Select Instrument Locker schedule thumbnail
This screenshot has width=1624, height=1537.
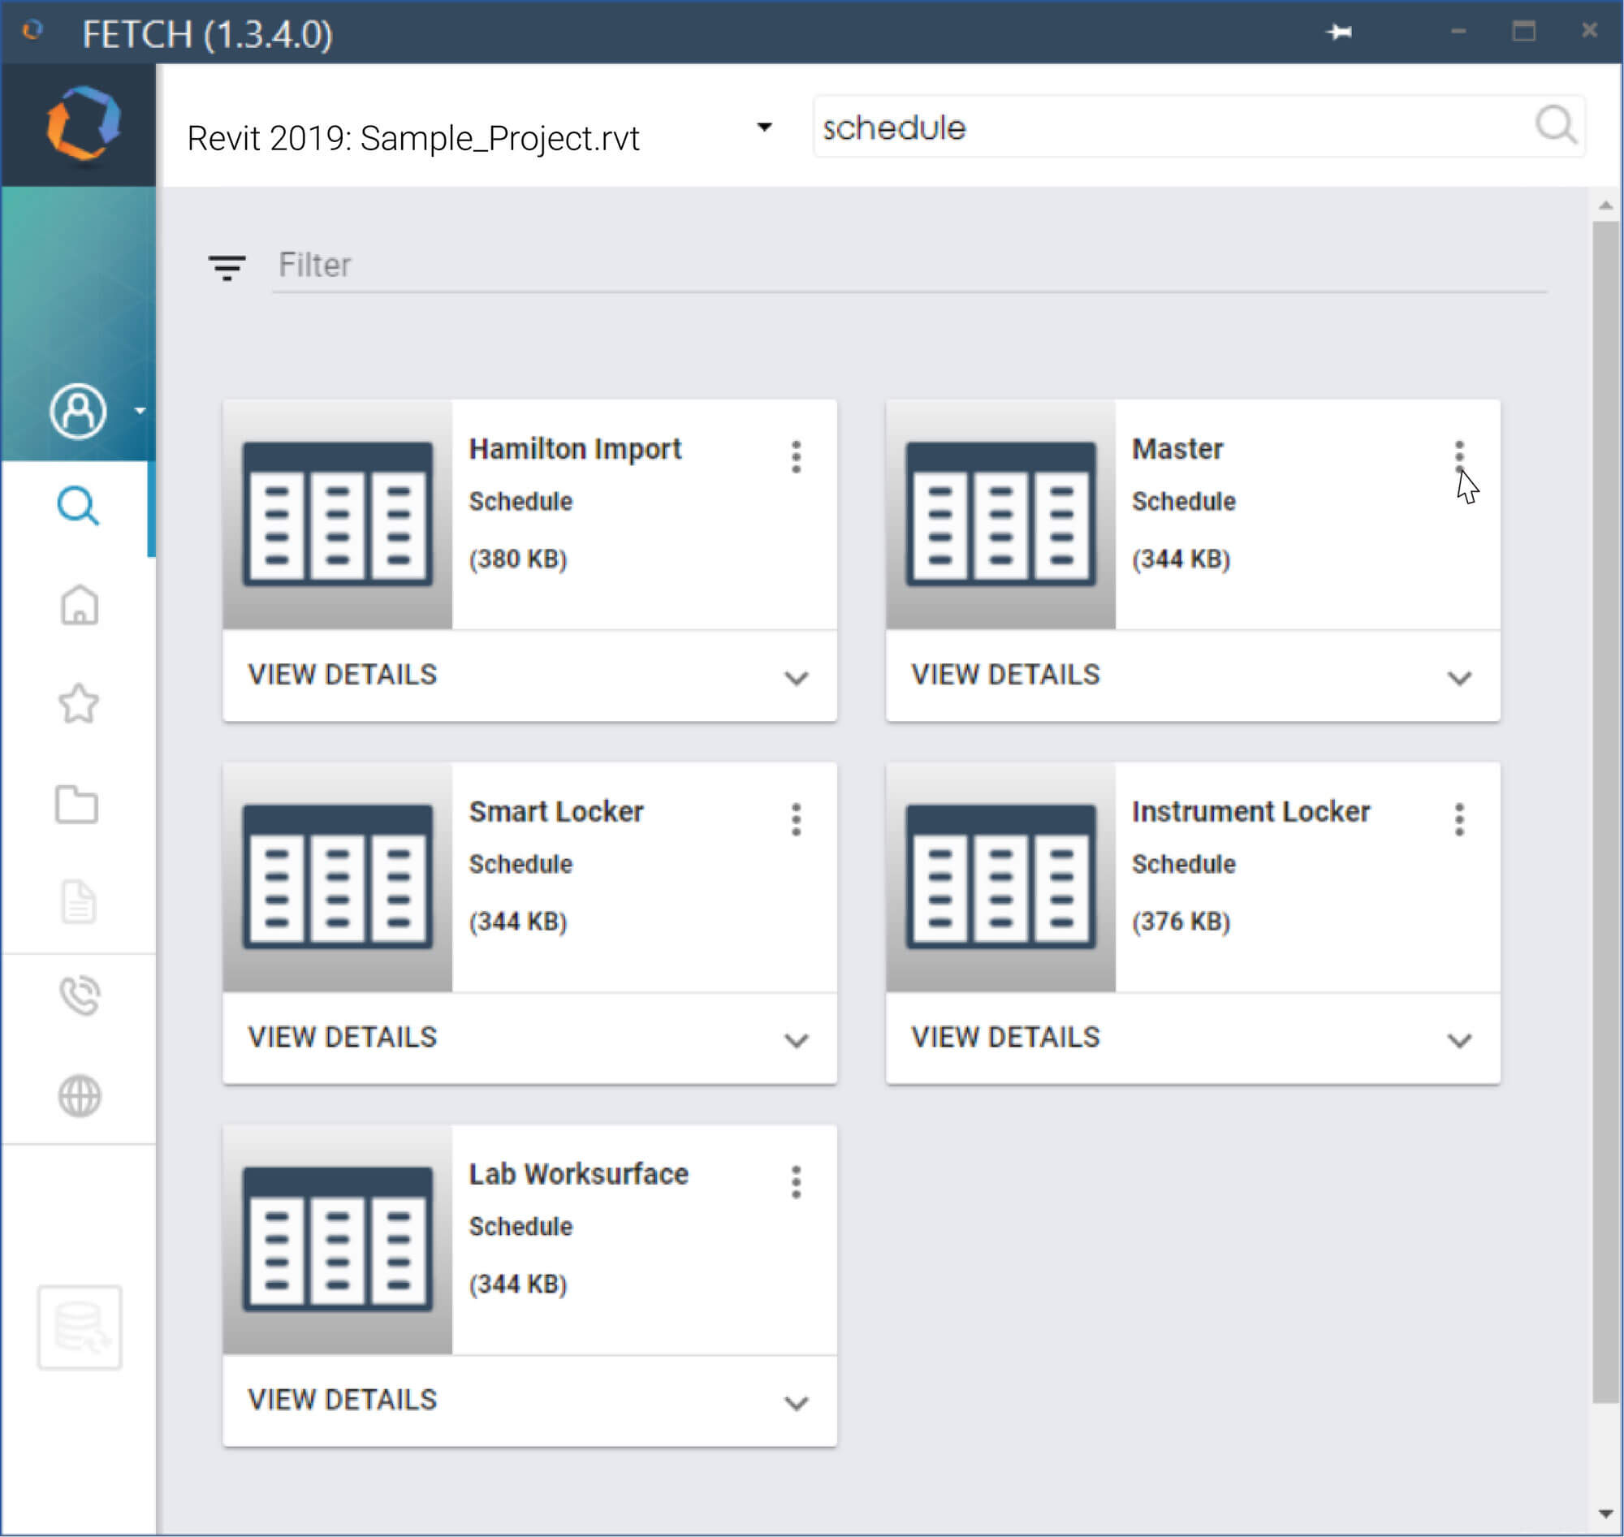[1000, 878]
